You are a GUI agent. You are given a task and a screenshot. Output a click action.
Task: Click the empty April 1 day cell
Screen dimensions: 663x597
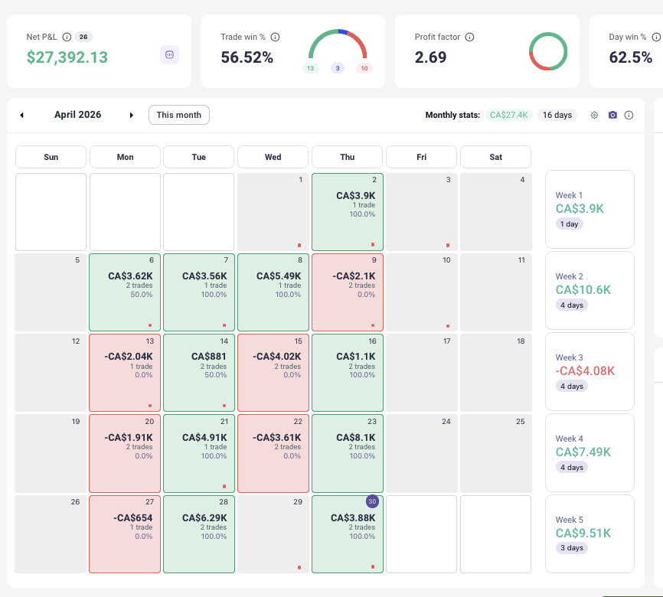273,212
